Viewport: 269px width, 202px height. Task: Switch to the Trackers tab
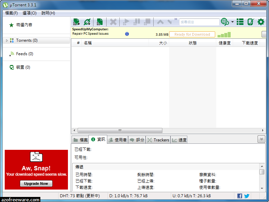click(x=158, y=140)
